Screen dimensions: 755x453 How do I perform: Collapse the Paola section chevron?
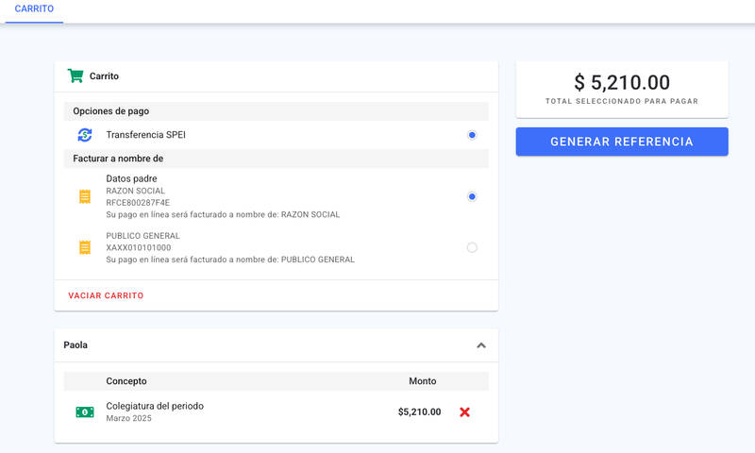tap(481, 345)
